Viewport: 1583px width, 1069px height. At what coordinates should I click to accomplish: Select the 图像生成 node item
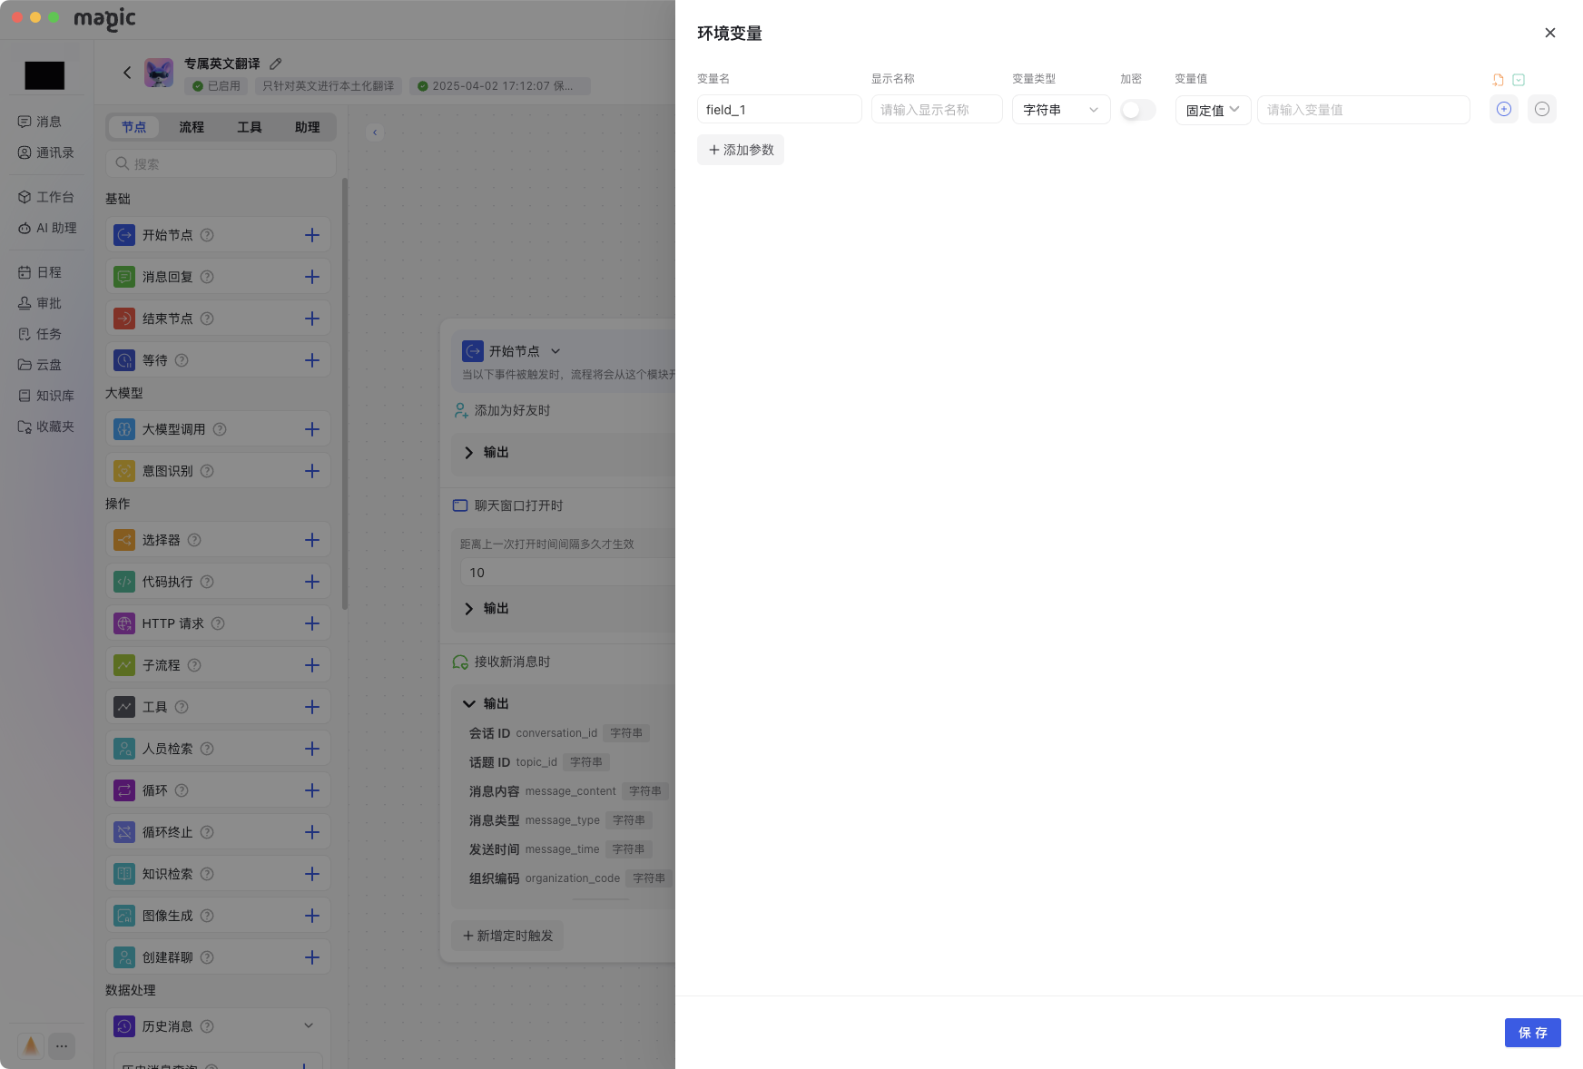(218, 916)
